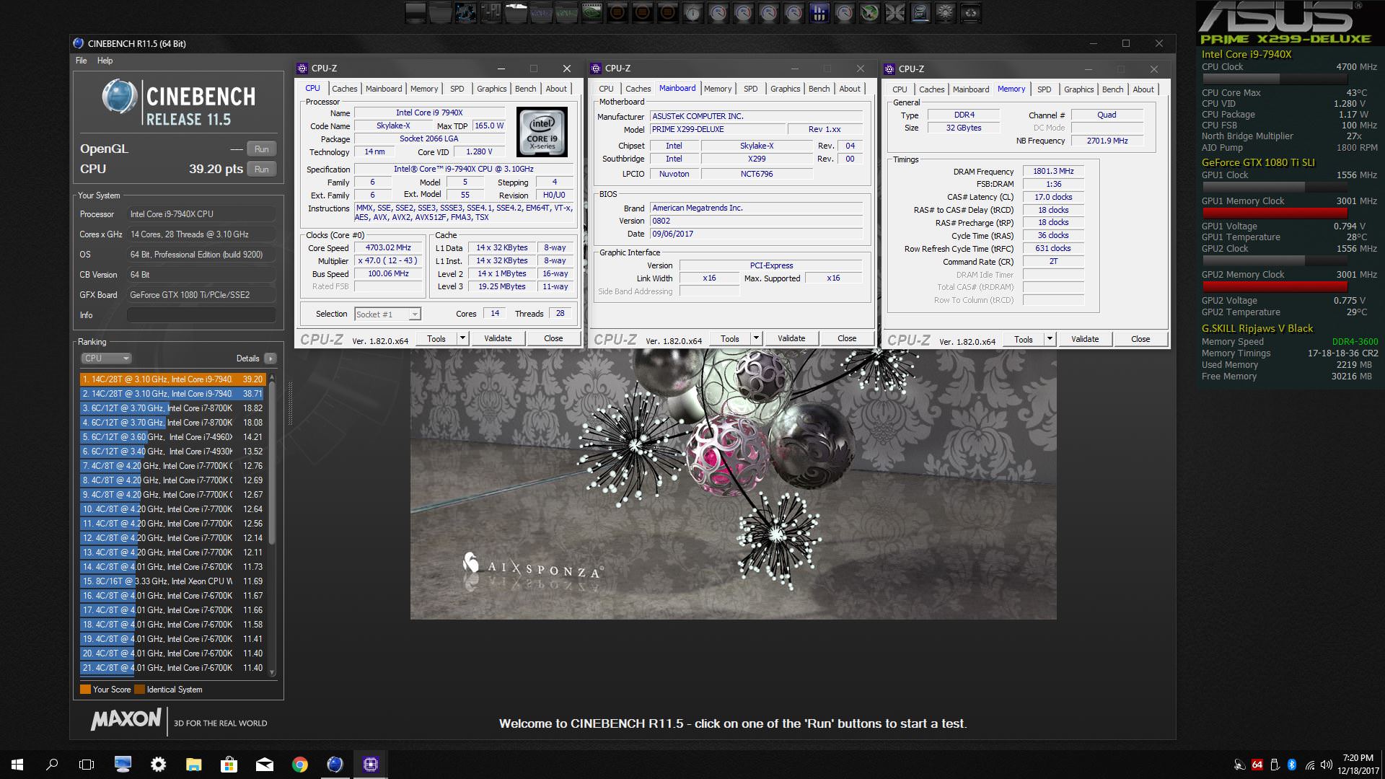Launch the blue equalizer bars dock icon
This screenshot has height=779, width=1385.
(819, 12)
